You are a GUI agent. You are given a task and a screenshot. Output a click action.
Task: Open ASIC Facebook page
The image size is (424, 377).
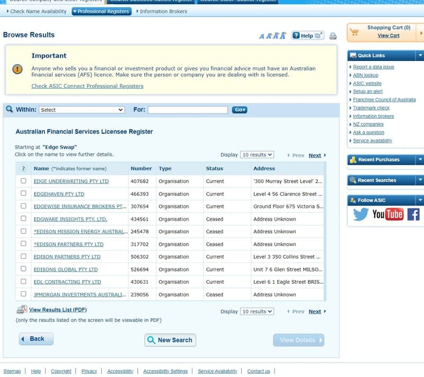point(413,214)
